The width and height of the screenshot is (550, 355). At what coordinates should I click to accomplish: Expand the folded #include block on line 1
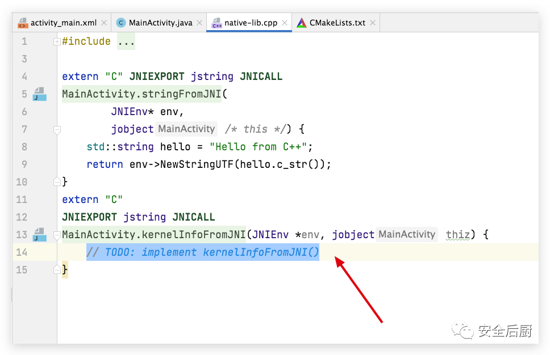[x=56, y=41]
